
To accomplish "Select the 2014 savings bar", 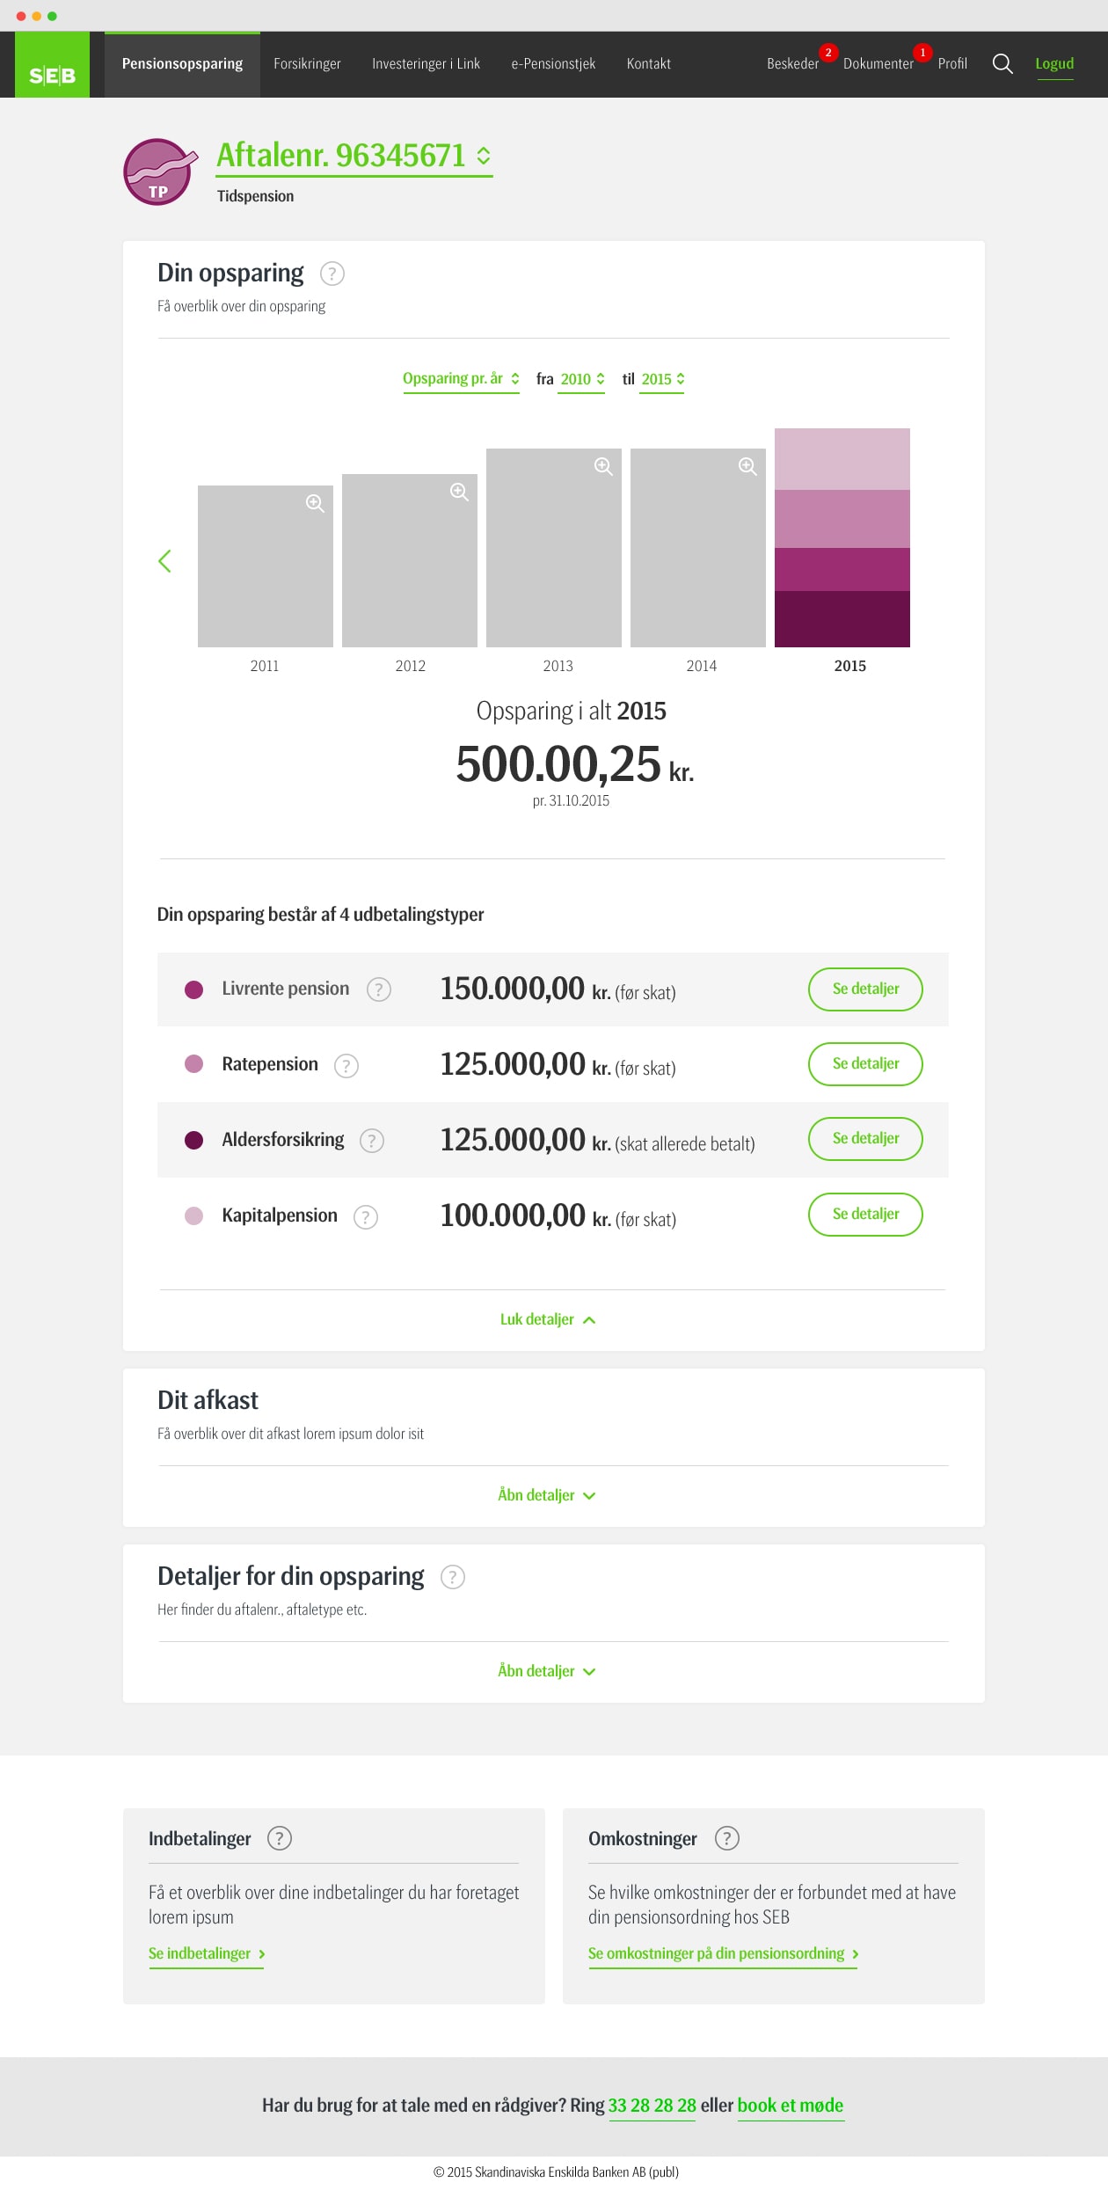I will click(x=698, y=548).
